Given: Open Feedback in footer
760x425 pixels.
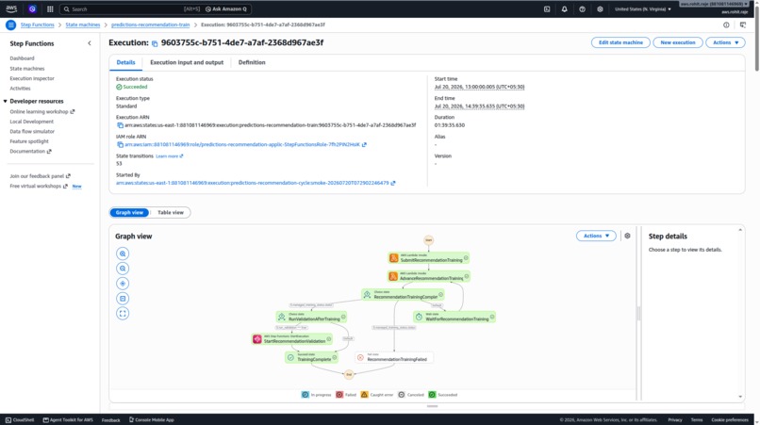Looking at the screenshot, I should click(111, 419).
